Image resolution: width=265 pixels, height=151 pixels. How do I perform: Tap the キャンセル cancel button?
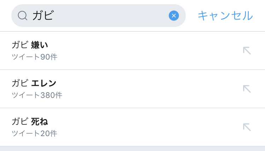pos(225,16)
